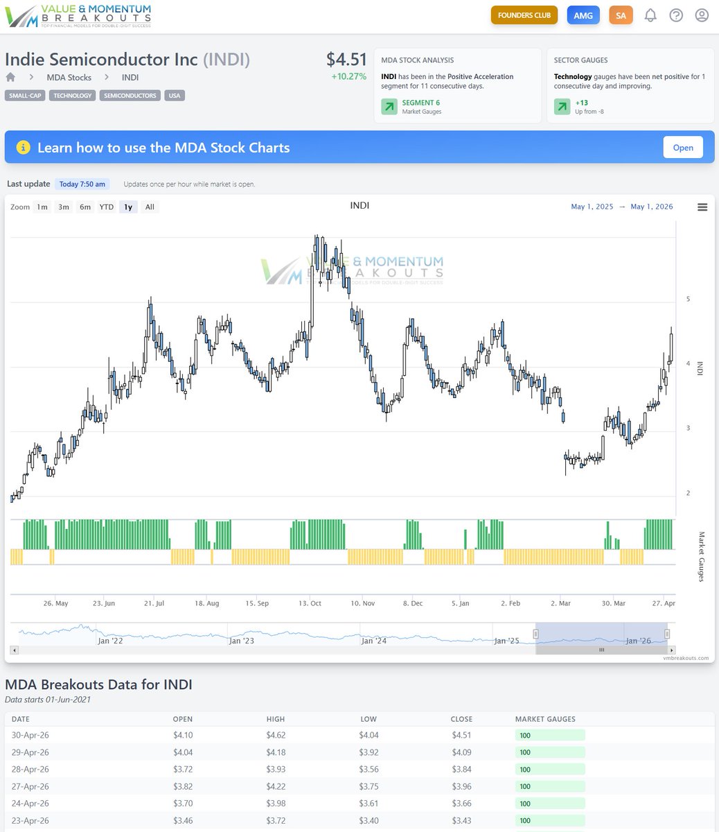This screenshot has height=832, width=719.
Task: Click the Sector Gauges +13 arrow icon
Action: pos(562,107)
